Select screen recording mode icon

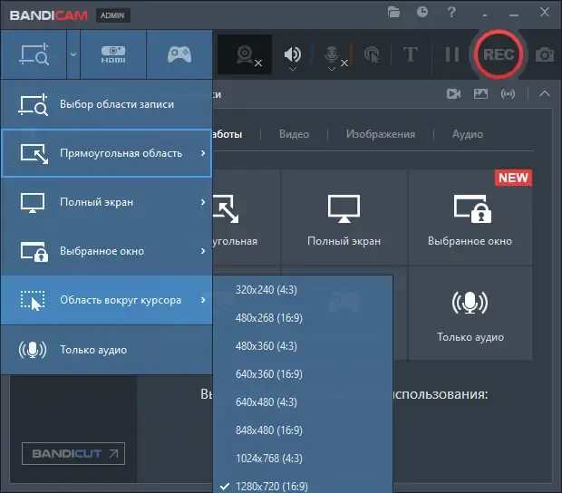point(34,54)
